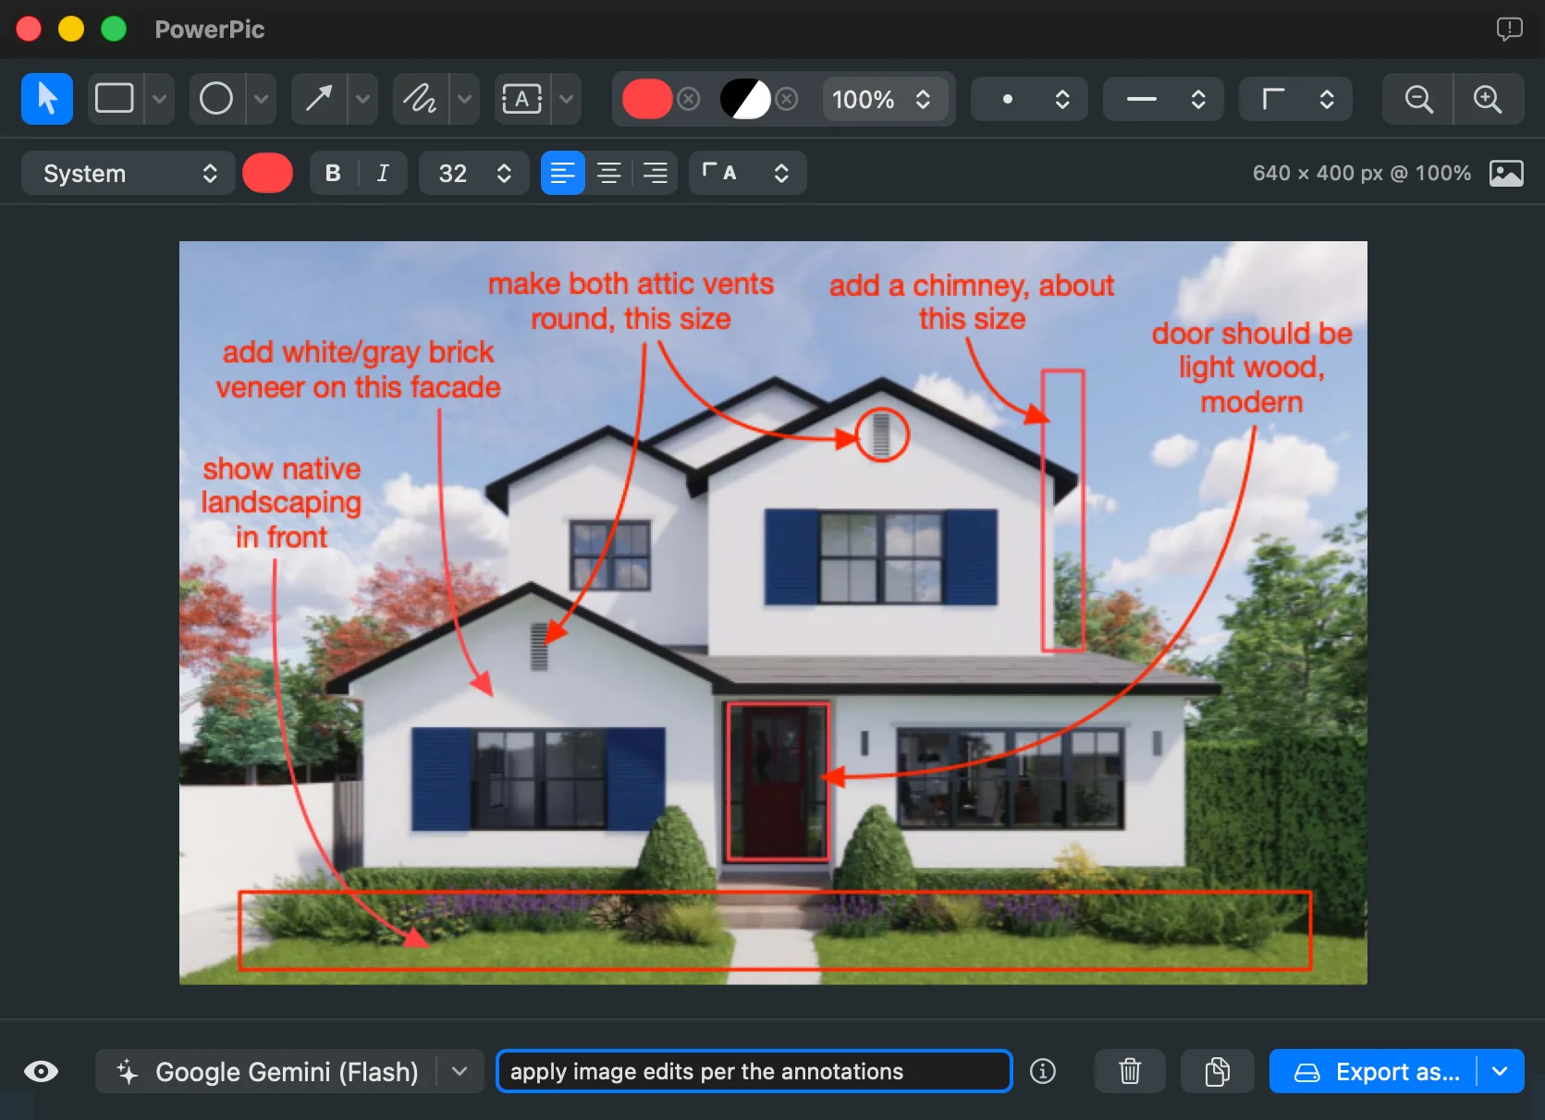This screenshot has width=1545, height=1120.
Task: Show prompt info circle icon
Action: click(x=1043, y=1071)
